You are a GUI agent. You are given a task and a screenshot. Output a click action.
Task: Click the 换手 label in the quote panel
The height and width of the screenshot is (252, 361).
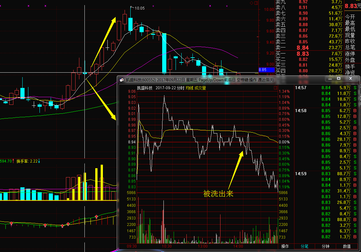pyautogui.click(x=350, y=67)
